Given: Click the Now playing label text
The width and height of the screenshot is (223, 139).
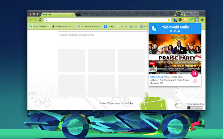Looking at the screenshot, I should click(157, 77).
